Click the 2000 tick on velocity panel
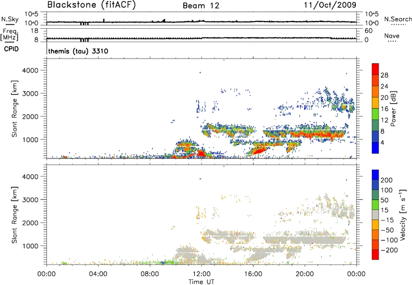 [x=30, y=223]
